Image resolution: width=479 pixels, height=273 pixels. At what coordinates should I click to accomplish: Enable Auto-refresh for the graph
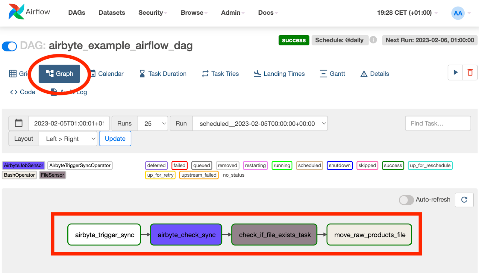pyautogui.click(x=406, y=200)
